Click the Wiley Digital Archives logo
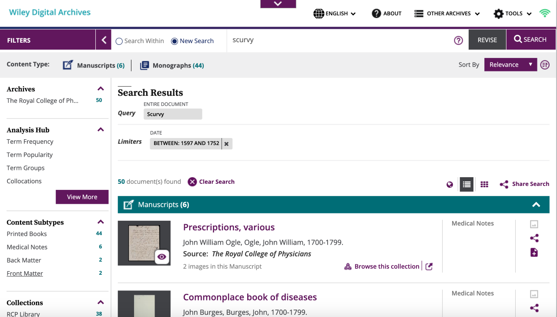Viewport: 557px width, 317px height. coord(50,12)
